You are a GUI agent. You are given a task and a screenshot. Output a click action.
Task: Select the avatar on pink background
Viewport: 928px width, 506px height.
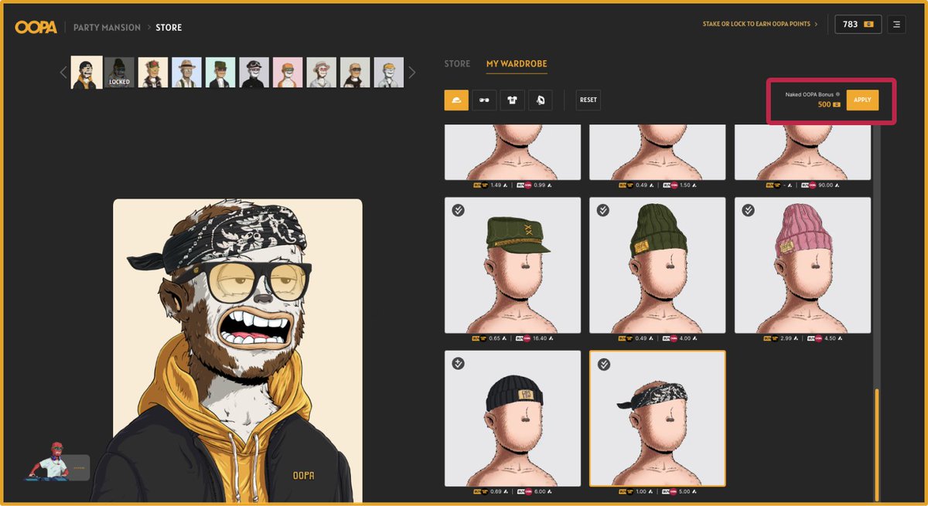(x=288, y=73)
